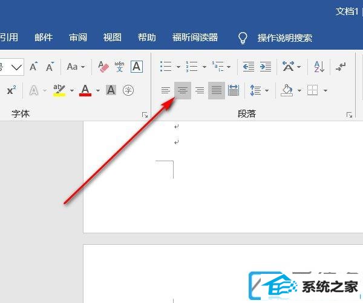
Task: Open font color dropdown arrow
Action: pyautogui.click(x=98, y=90)
